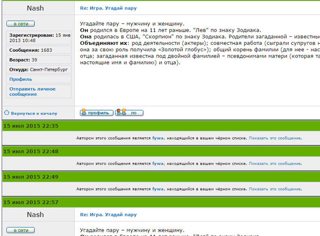
Task: Show the hidden message from 22:35
Action: click(x=275, y=138)
